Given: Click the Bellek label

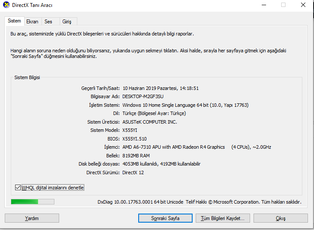Looking at the screenshot, I should click(x=113, y=156).
